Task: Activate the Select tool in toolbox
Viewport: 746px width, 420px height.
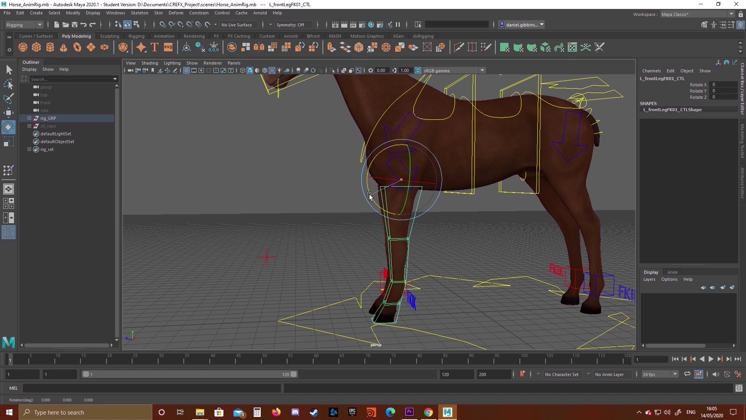Action: [9, 70]
